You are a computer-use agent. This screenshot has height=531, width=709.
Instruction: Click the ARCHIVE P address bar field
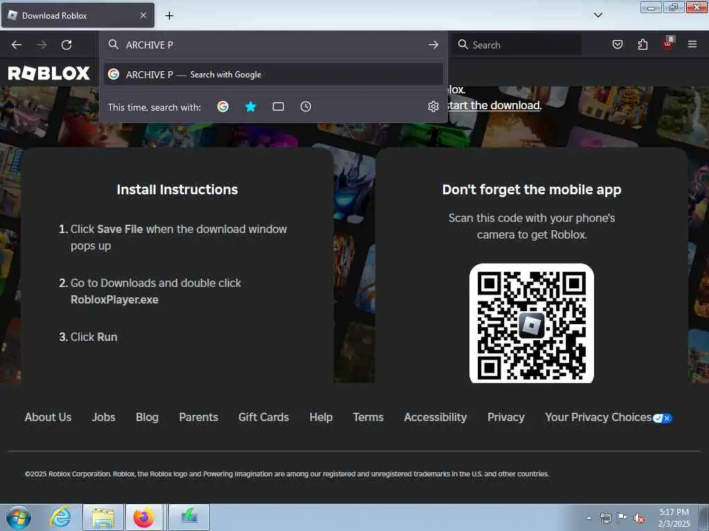pos(273,45)
